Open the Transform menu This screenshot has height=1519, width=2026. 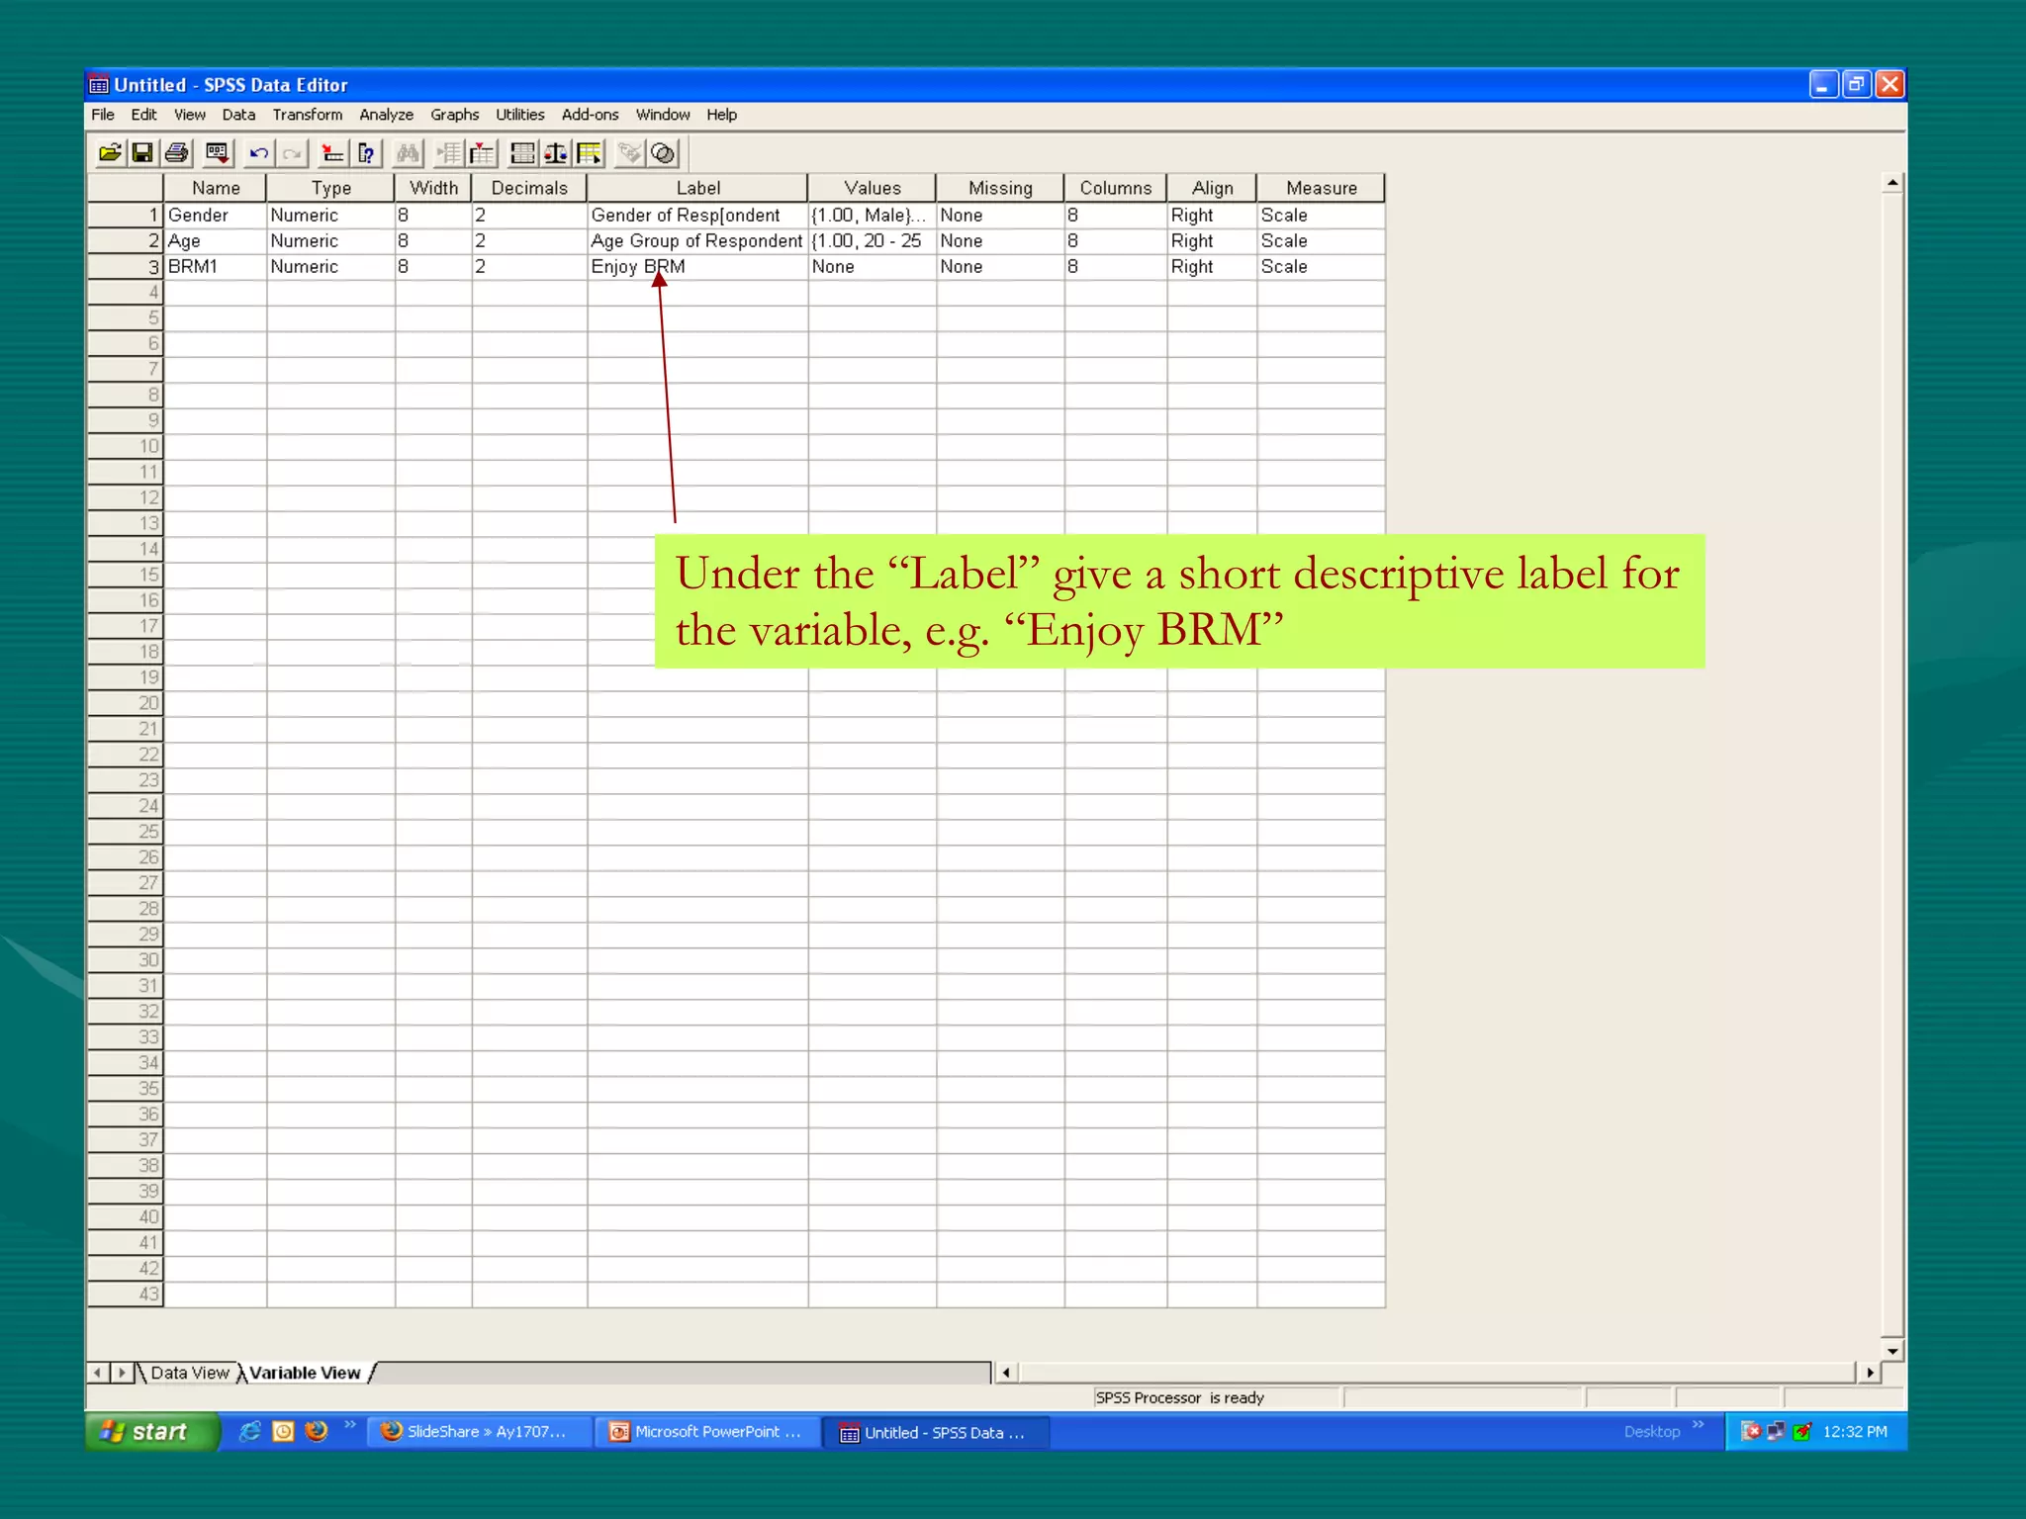308,115
